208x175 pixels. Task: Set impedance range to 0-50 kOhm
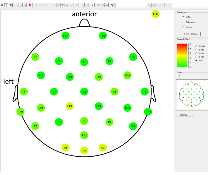click(x=196, y=50)
